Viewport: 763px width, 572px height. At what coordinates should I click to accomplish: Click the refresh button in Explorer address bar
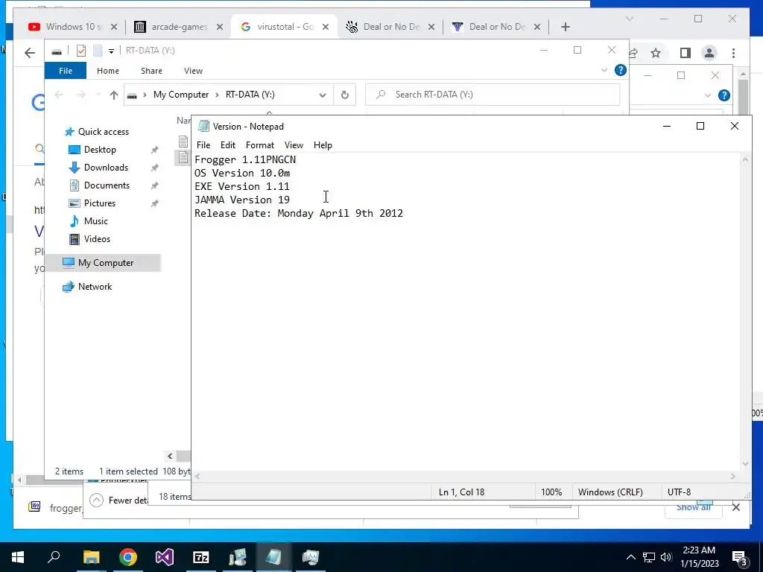pos(344,95)
